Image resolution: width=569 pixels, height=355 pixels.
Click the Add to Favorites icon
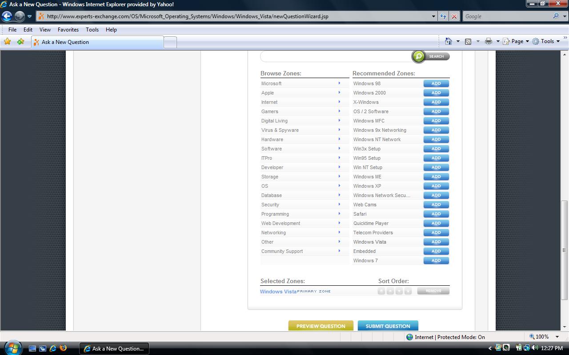coord(20,42)
